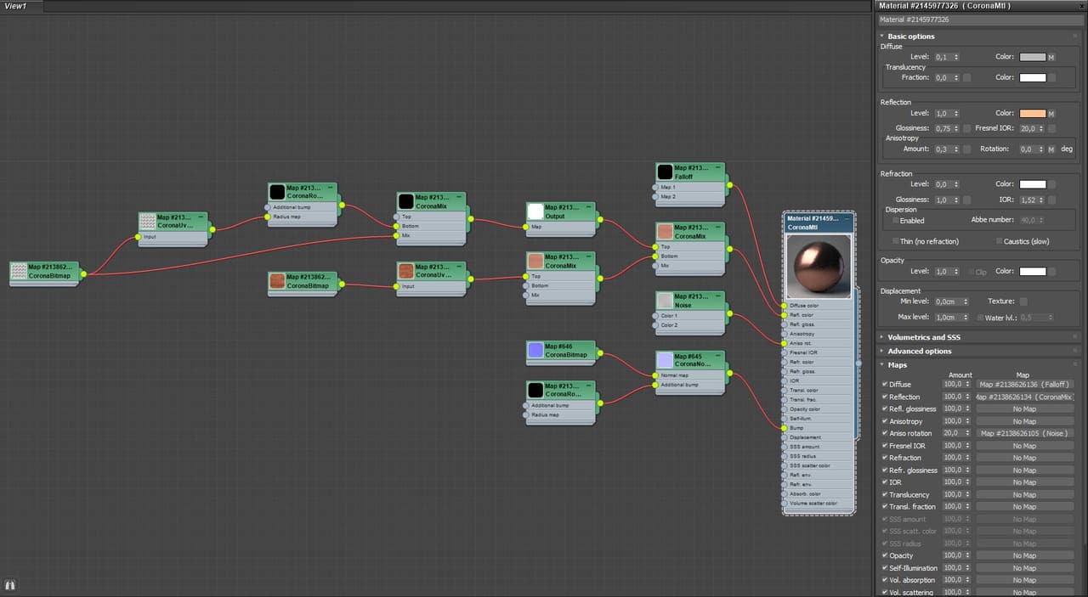The image size is (1088, 597).
Task: Click the Diffuse color M map button
Action: click(1051, 57)
